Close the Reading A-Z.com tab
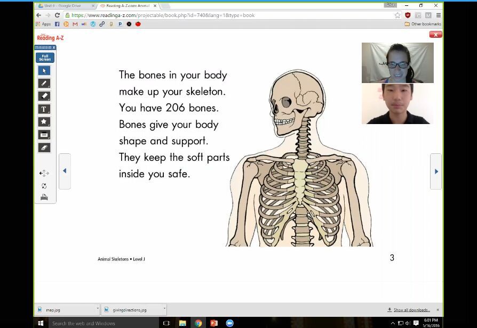477x328 pixels. click(155, 6)
